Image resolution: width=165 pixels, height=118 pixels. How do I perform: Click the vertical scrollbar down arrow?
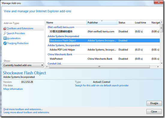pyautogui.click(x=161, y=63)
